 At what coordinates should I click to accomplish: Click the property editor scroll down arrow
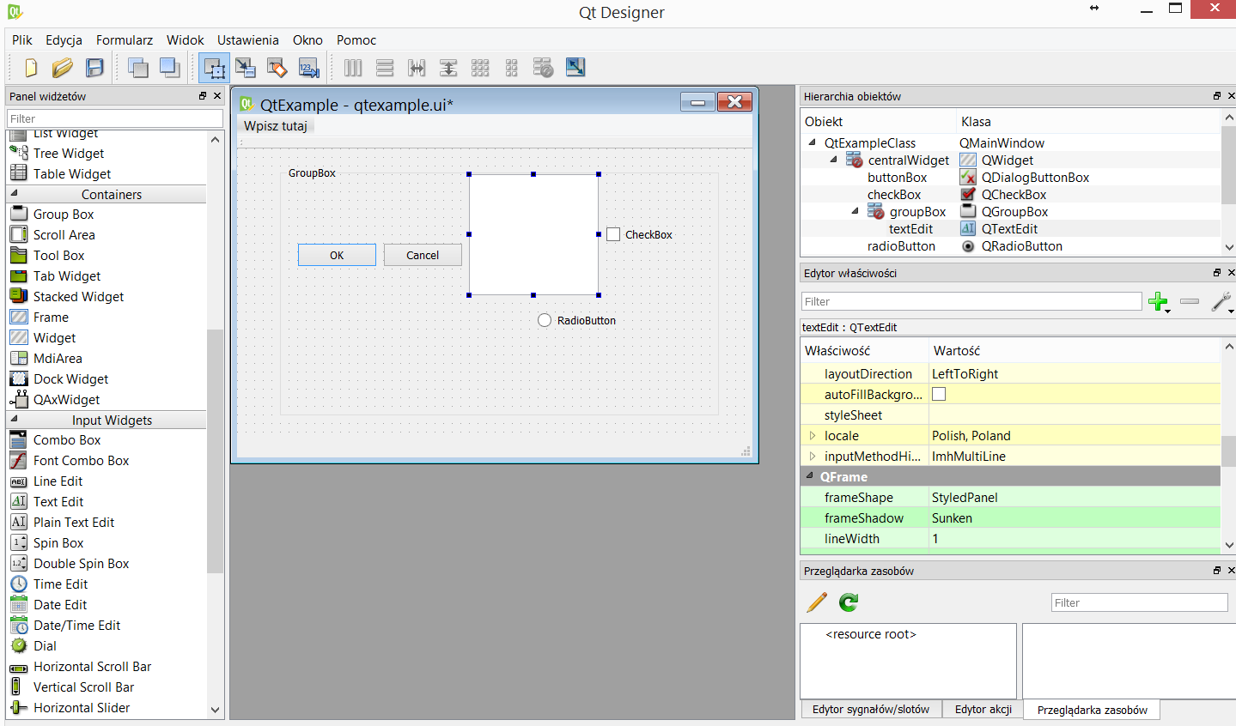(1229, 545)
